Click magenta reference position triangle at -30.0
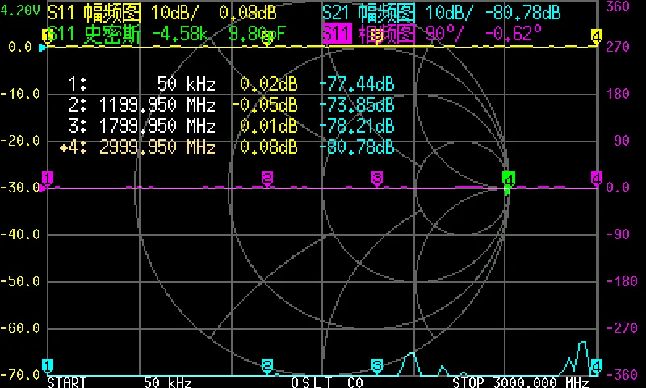The image size is (646, 388). click(43, 188)
